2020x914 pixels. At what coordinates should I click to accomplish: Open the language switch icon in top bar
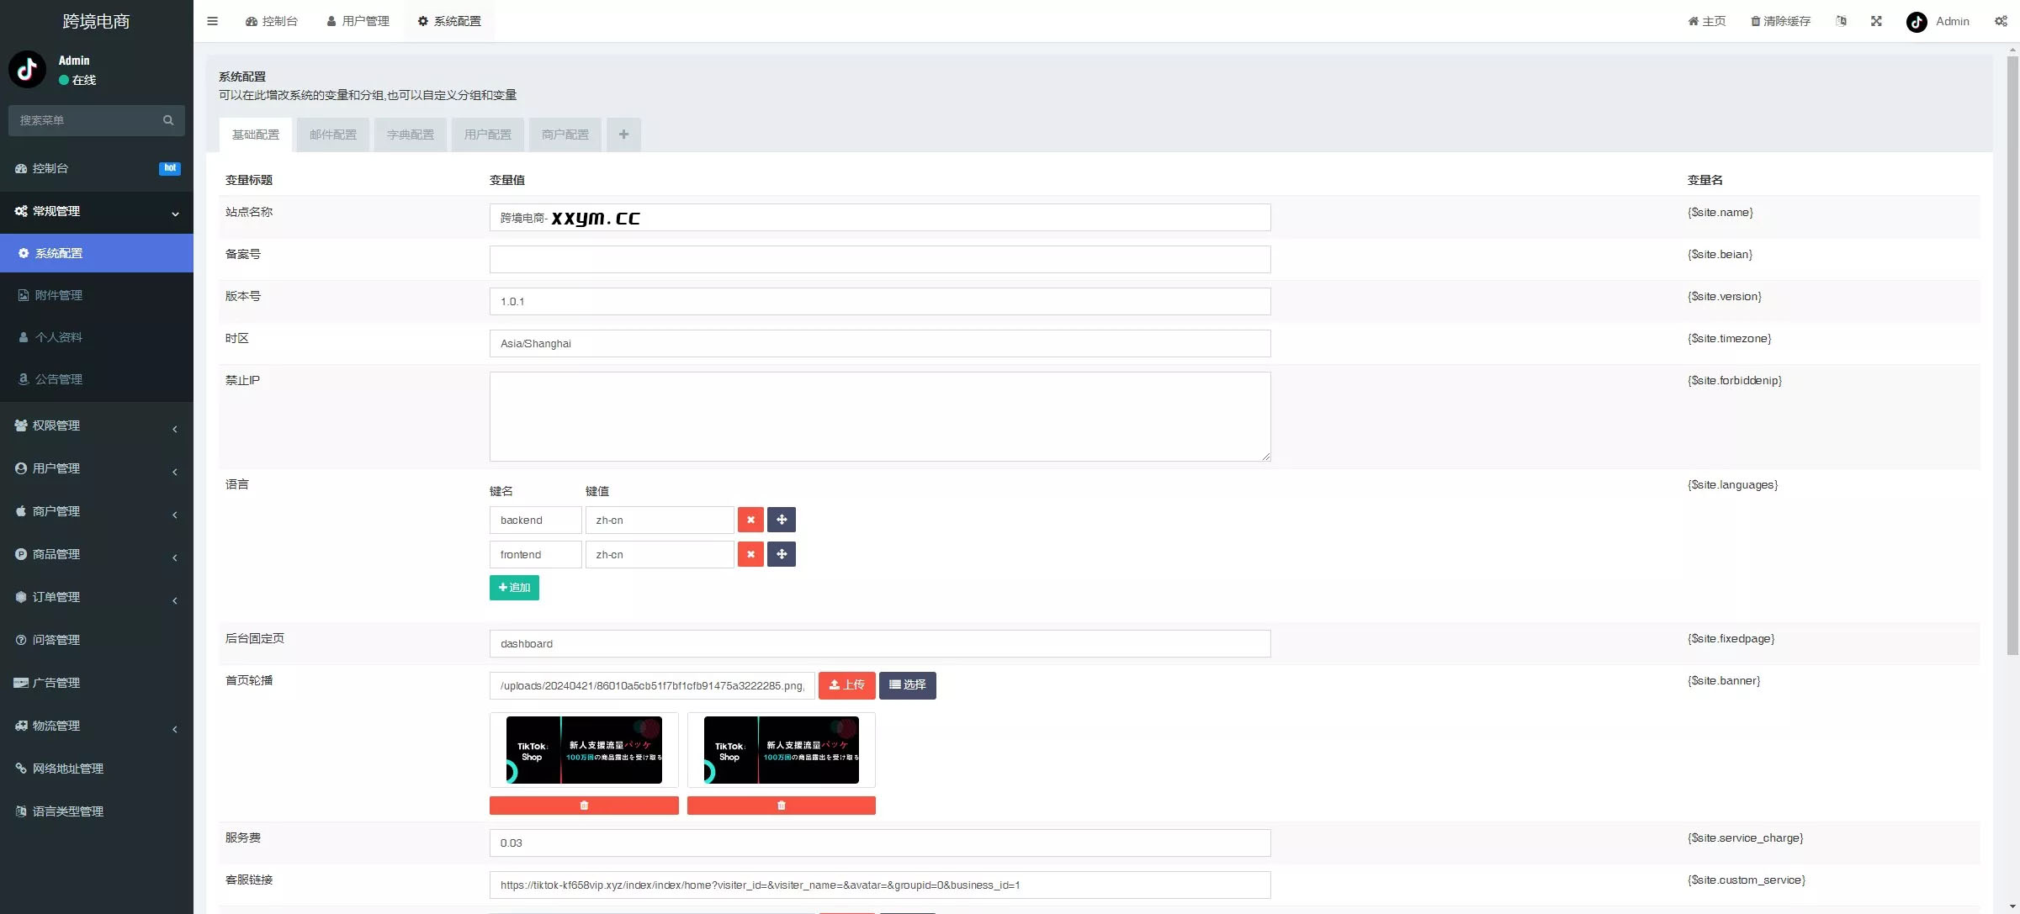[x=1841, y=21]
